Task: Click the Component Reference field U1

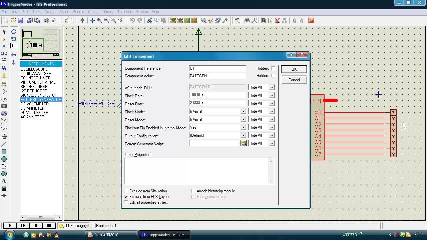Action: [218, 68]
